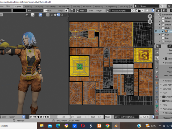Switch to the Sculpting workspace tab
This screenshot has width=172, height=129.
[x=39, y=6]
